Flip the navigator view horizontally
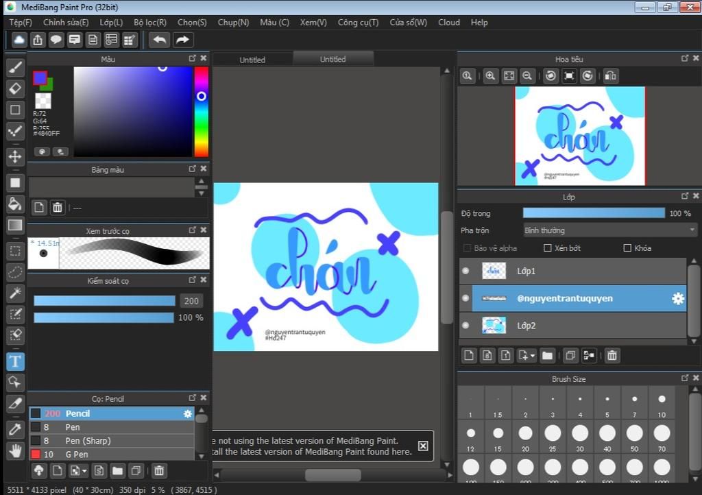This screenshot has height=495, width=702. 611,76
